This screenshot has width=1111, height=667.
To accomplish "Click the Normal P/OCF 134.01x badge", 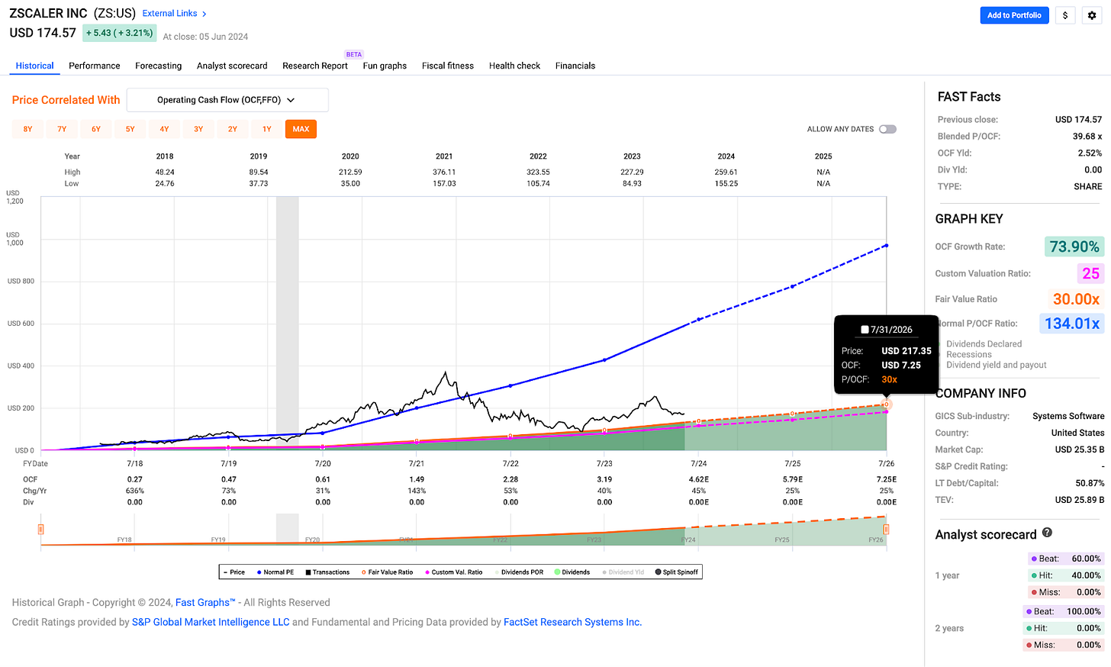I will [x=1072, y=324].
